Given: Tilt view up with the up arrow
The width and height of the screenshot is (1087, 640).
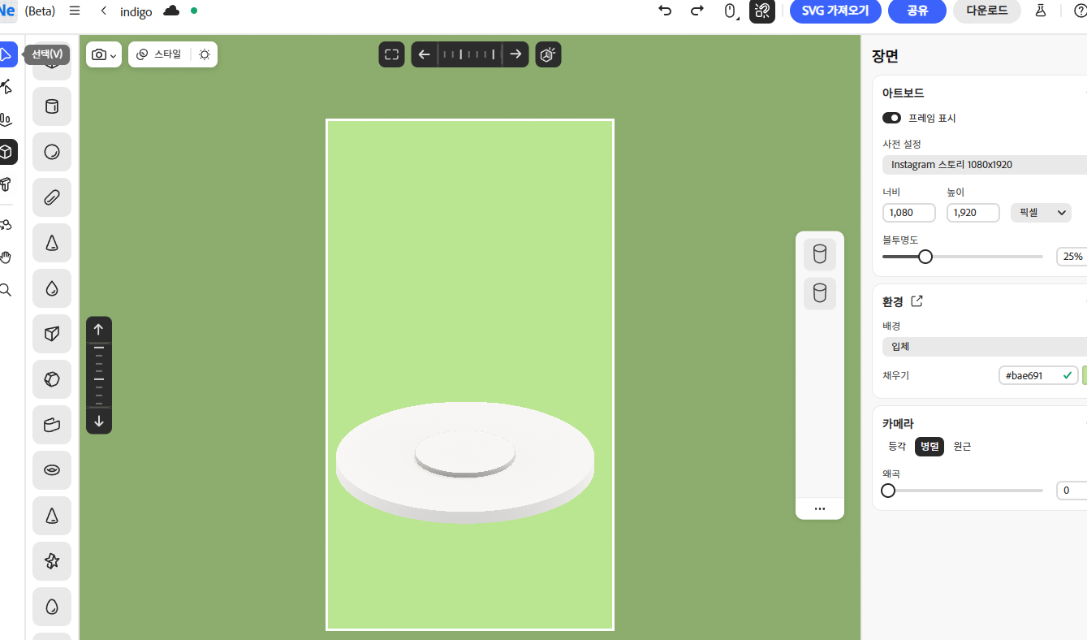Looking at the screenshot, I should click(x=99, y=329).
